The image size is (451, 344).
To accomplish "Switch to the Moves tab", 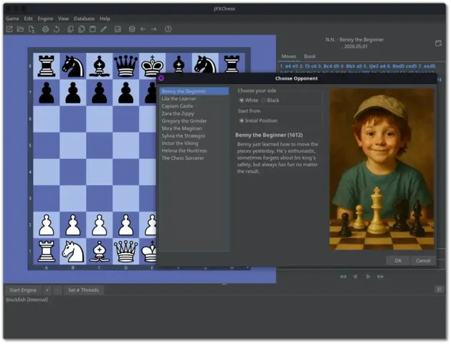I will 288,57.
